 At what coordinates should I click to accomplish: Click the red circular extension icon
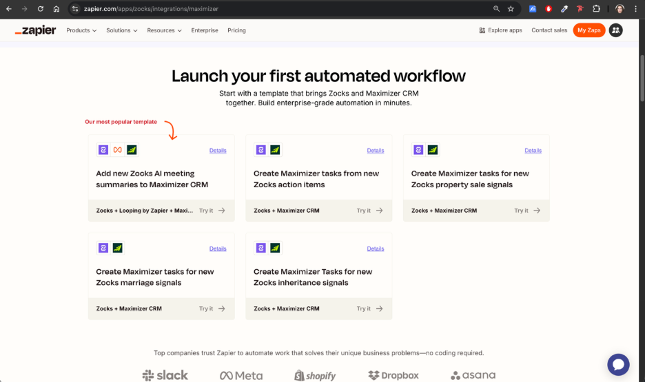tap(549, 9)
